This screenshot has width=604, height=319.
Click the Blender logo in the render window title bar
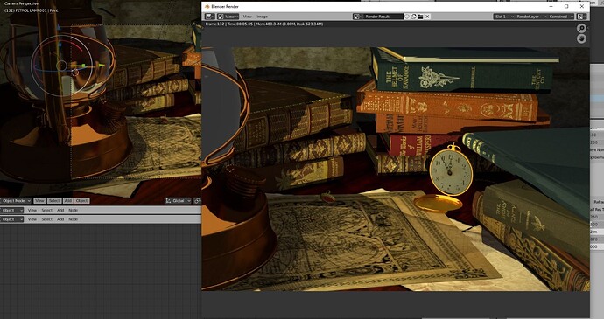(207, 6)
